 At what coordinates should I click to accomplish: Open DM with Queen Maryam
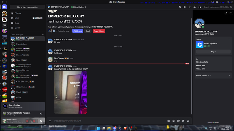[27, 71]
